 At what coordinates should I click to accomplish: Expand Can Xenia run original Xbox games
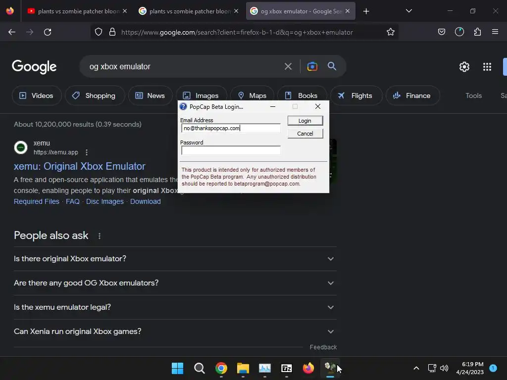(175, 332)
